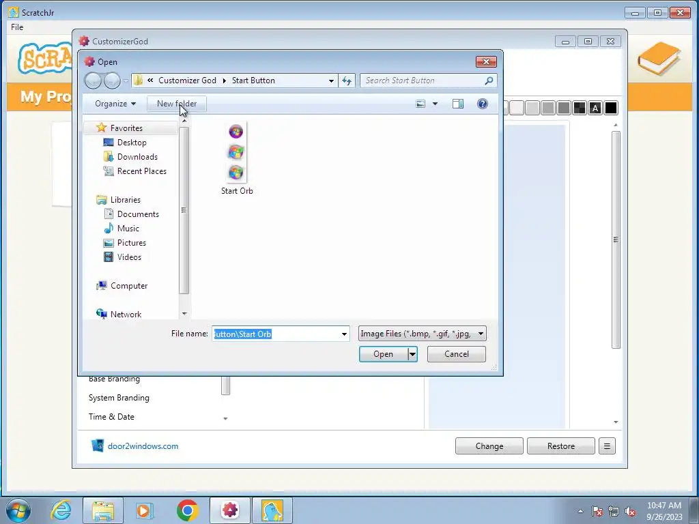
Task: Open Windows Explorer from the taskbar
Action: [103, 510]
